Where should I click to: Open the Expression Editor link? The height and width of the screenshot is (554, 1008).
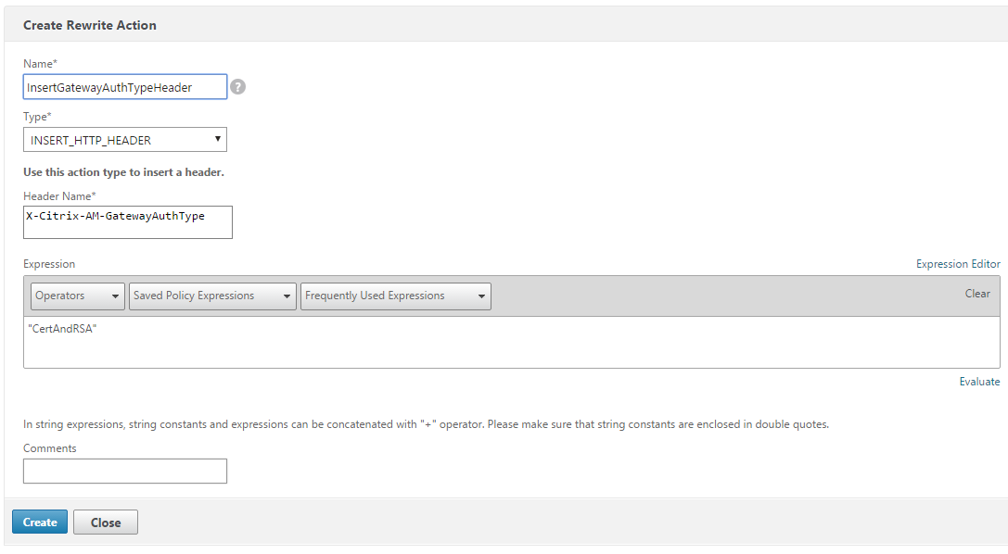[x=958, y=264]
